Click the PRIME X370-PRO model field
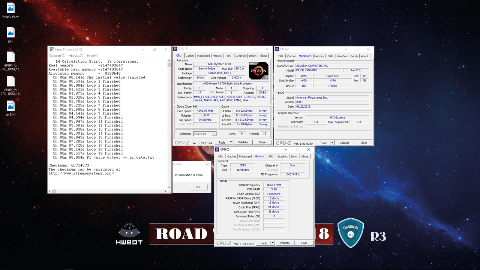The image size is (480, 270). click(319, 70)
